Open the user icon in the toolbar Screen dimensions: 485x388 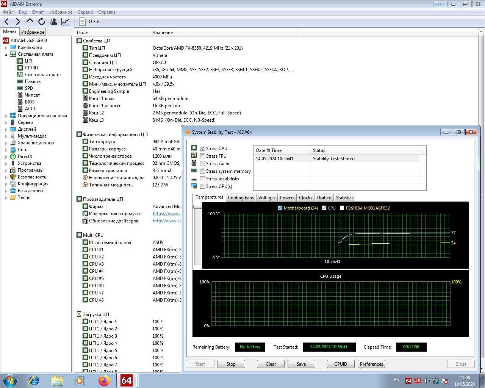click(53, 22)
